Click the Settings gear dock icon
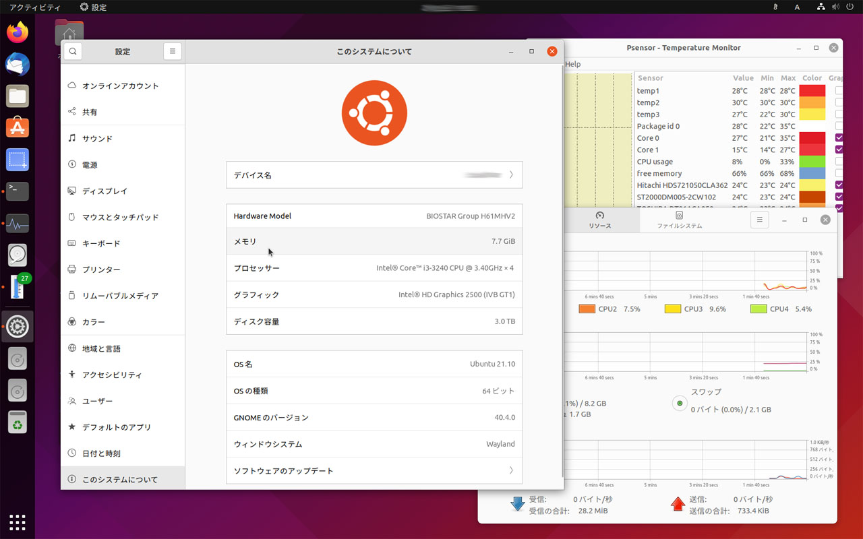The height and width of the screenshot is (539, 863). 18,327
